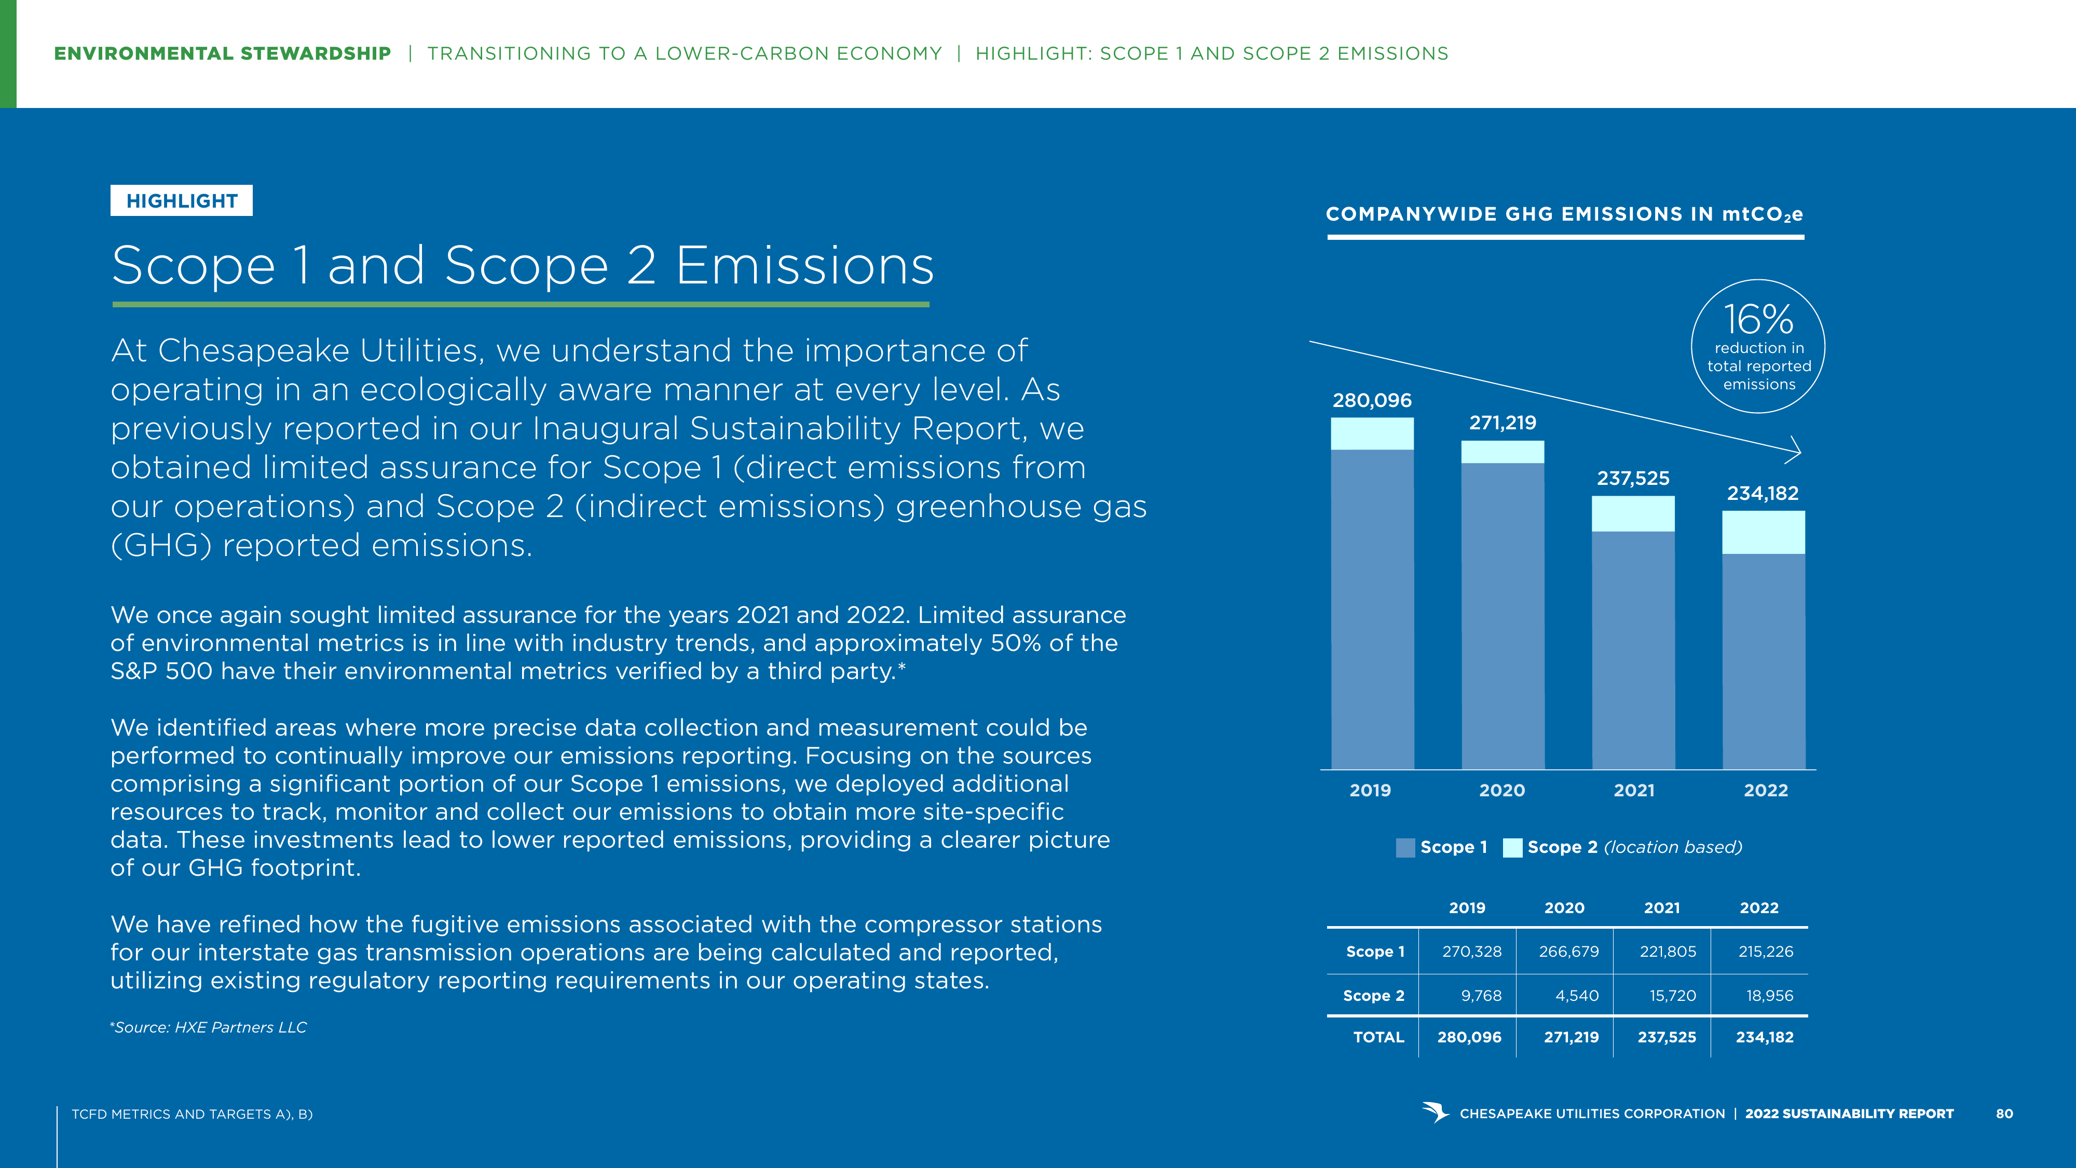
Task: Click the 2020 column header in the table
Action: point(1564,908)
